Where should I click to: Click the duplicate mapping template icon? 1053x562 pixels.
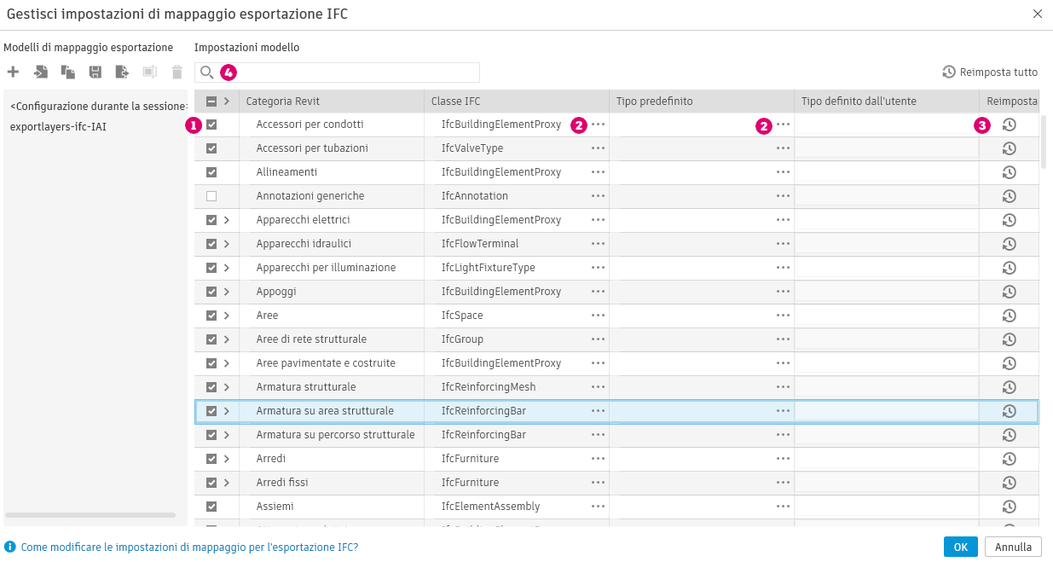[x=68, y=72]
